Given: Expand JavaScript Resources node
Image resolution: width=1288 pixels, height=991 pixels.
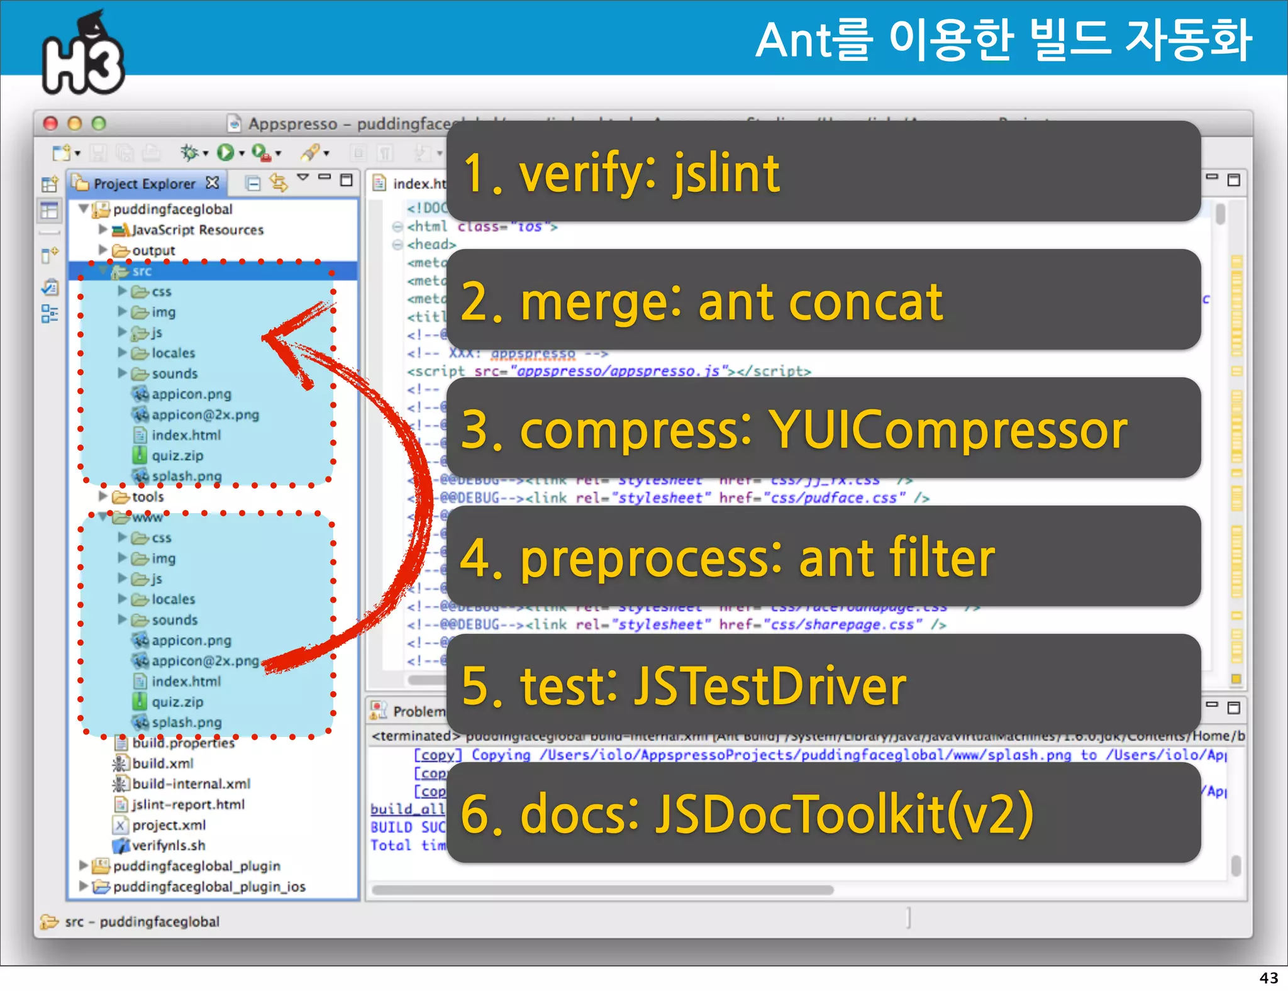Looking at the screenshot, I should click(x=102, y=229).
